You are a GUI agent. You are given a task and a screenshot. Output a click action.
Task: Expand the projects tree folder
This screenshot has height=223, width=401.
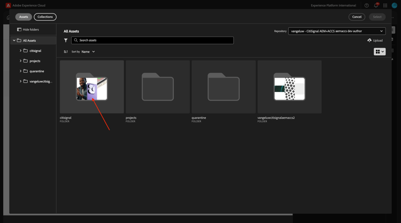pyautogui.click(x=20, y=61)
